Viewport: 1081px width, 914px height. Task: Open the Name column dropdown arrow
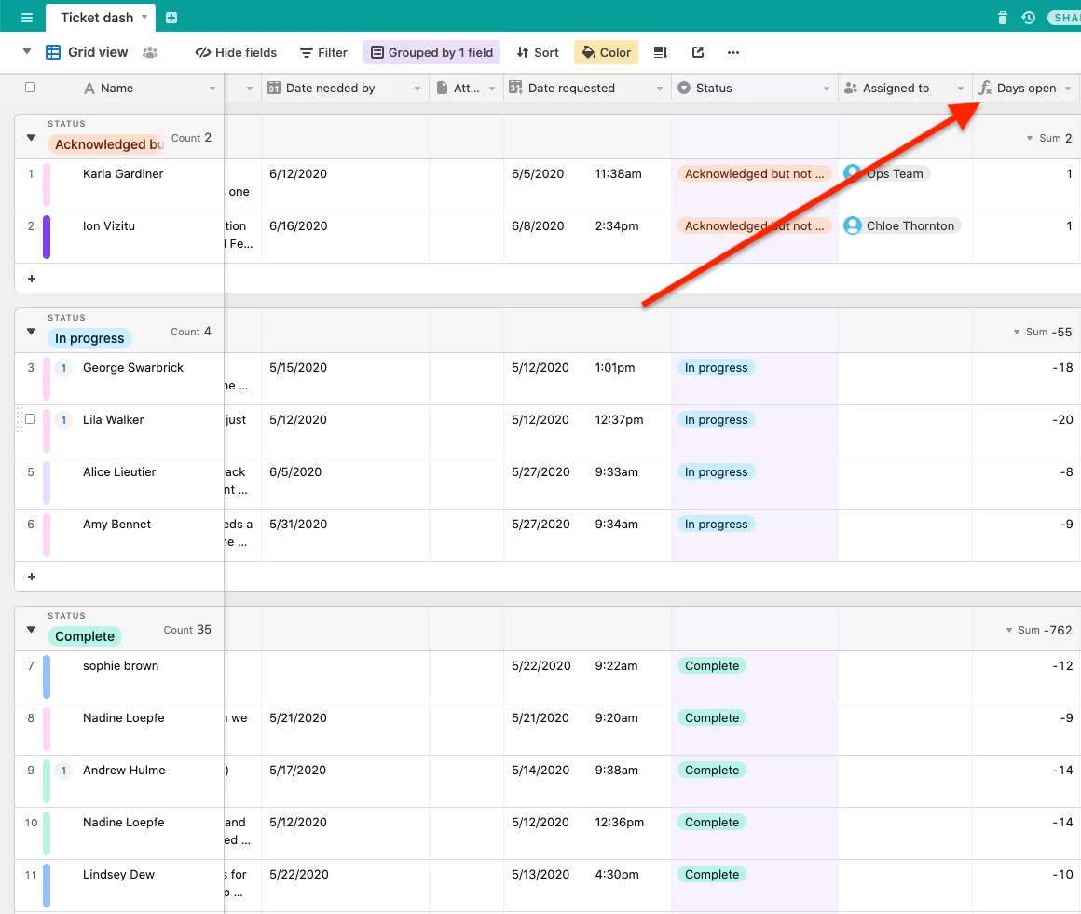pos(212,89)
